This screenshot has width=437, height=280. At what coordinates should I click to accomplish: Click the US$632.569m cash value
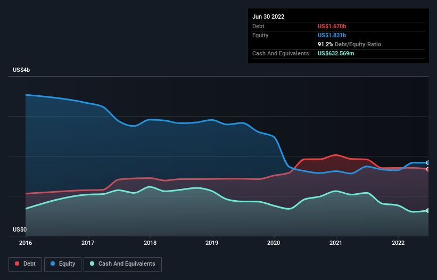pos(336,53)
